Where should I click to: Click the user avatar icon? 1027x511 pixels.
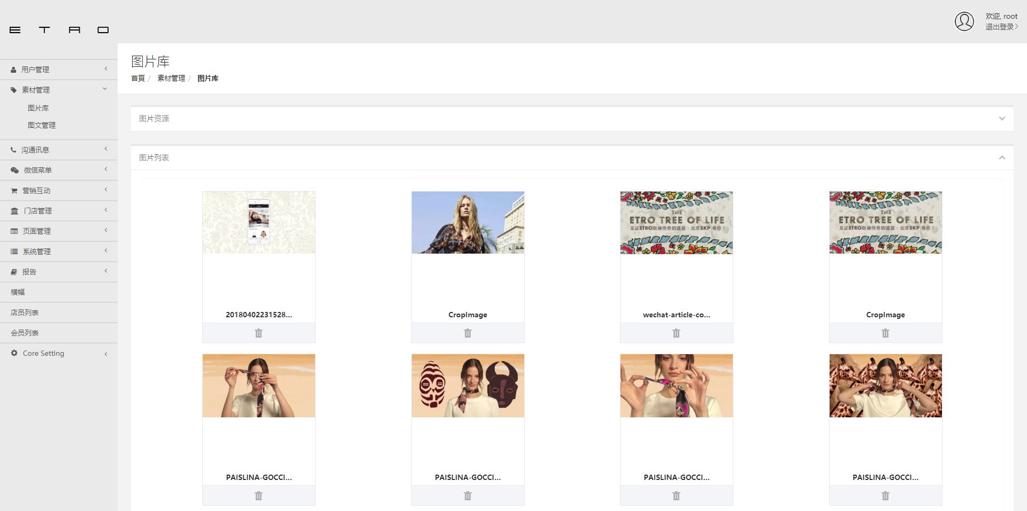coord(964,21)
